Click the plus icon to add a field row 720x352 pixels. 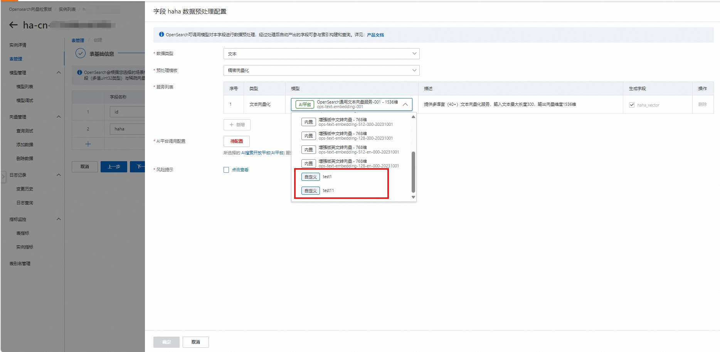click(x=88, y=144)
